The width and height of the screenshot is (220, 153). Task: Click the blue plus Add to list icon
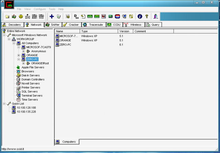(52, 16)
